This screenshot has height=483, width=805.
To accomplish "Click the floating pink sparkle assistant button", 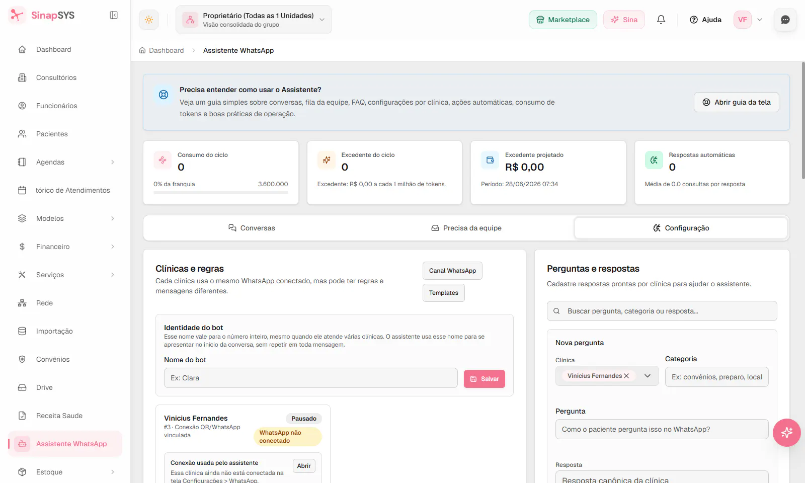I will 786,433.
